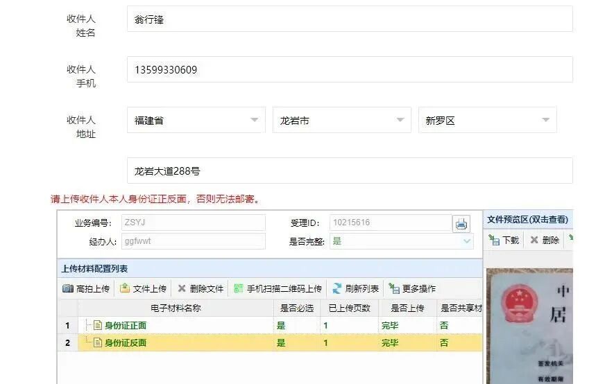Click the 业务编号 field ZSYJ

(194, 222)
